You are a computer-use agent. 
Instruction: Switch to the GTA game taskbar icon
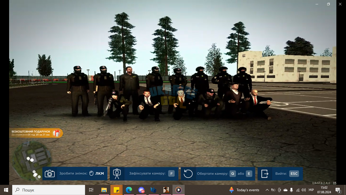[x=166, y=190]
